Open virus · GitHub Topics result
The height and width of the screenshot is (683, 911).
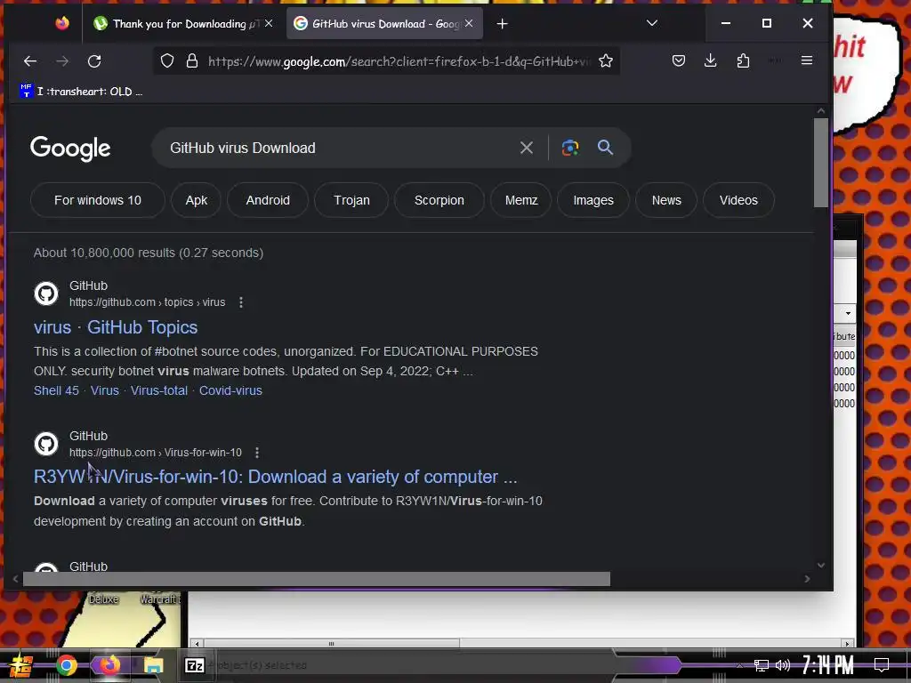click(116, 327)
